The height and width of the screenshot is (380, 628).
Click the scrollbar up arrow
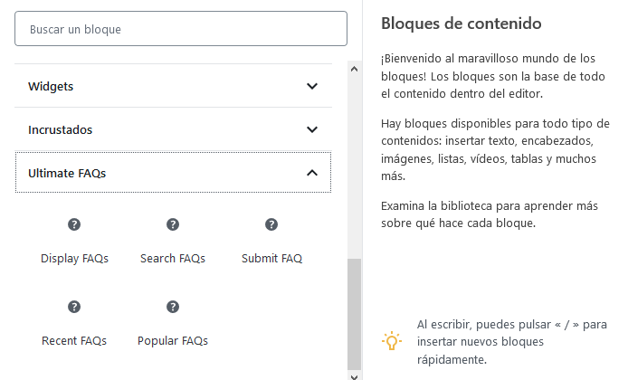(x=354, y=69)
